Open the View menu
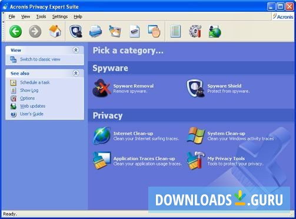Viewport: 296px width, 219px height. point(26,16)
